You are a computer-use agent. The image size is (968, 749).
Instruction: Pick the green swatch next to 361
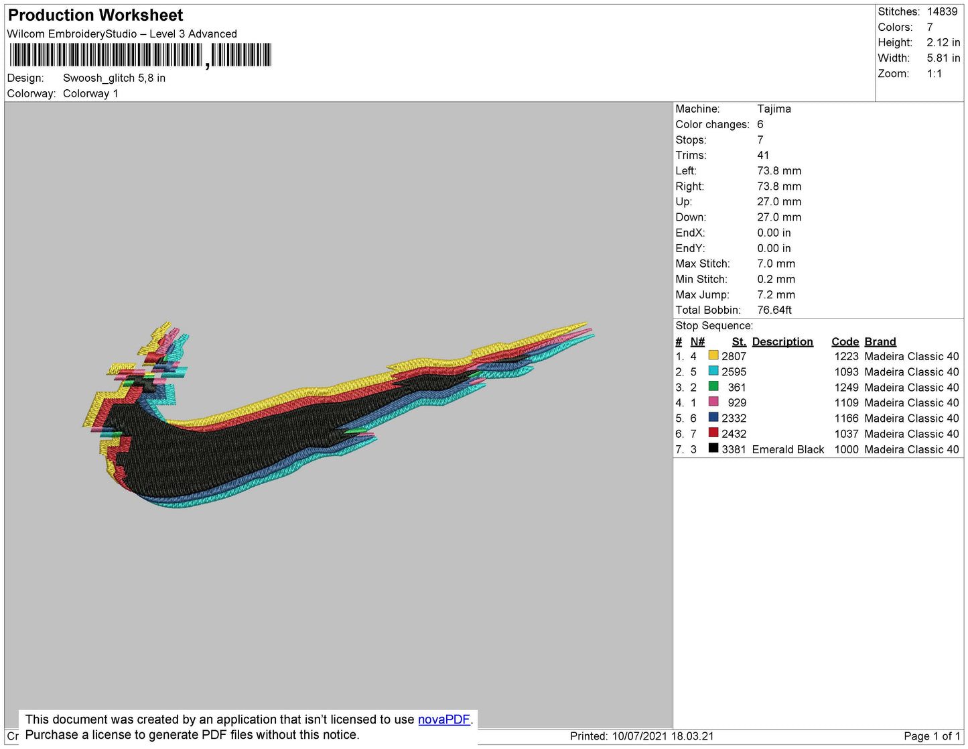[713, 387]
